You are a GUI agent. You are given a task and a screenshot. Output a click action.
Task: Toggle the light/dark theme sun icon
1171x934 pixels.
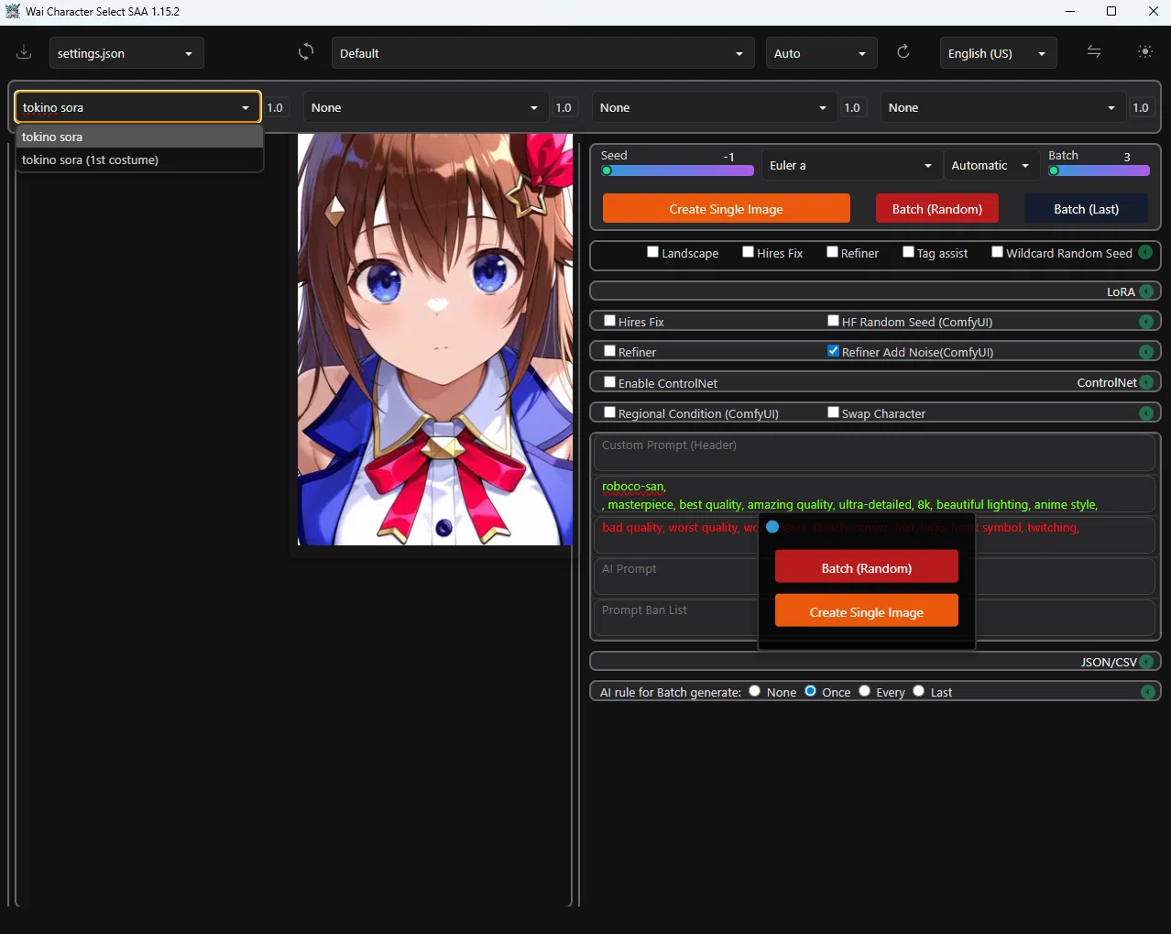1145,52
